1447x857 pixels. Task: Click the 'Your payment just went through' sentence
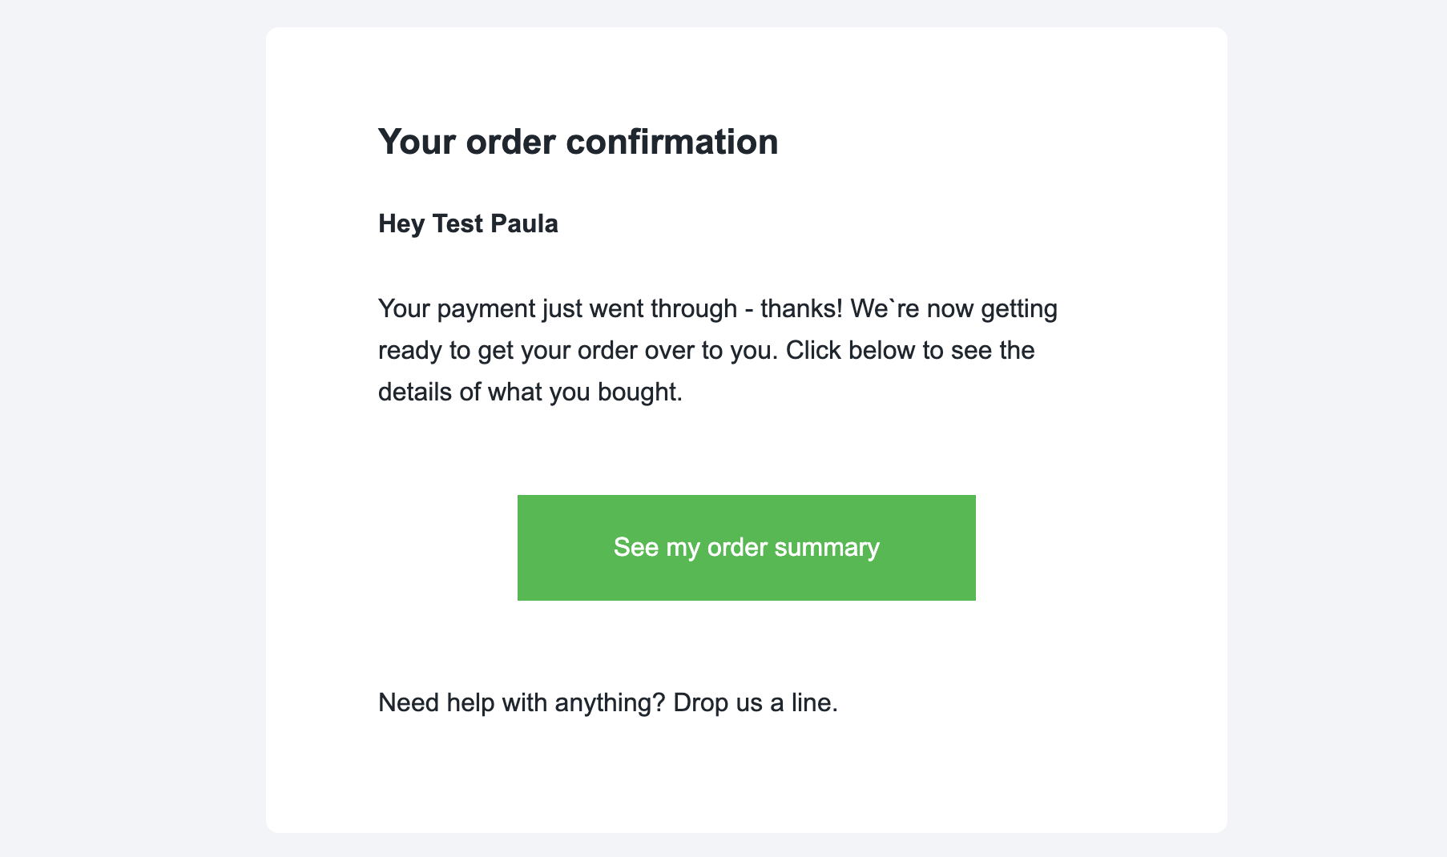(x=558, y=308)
